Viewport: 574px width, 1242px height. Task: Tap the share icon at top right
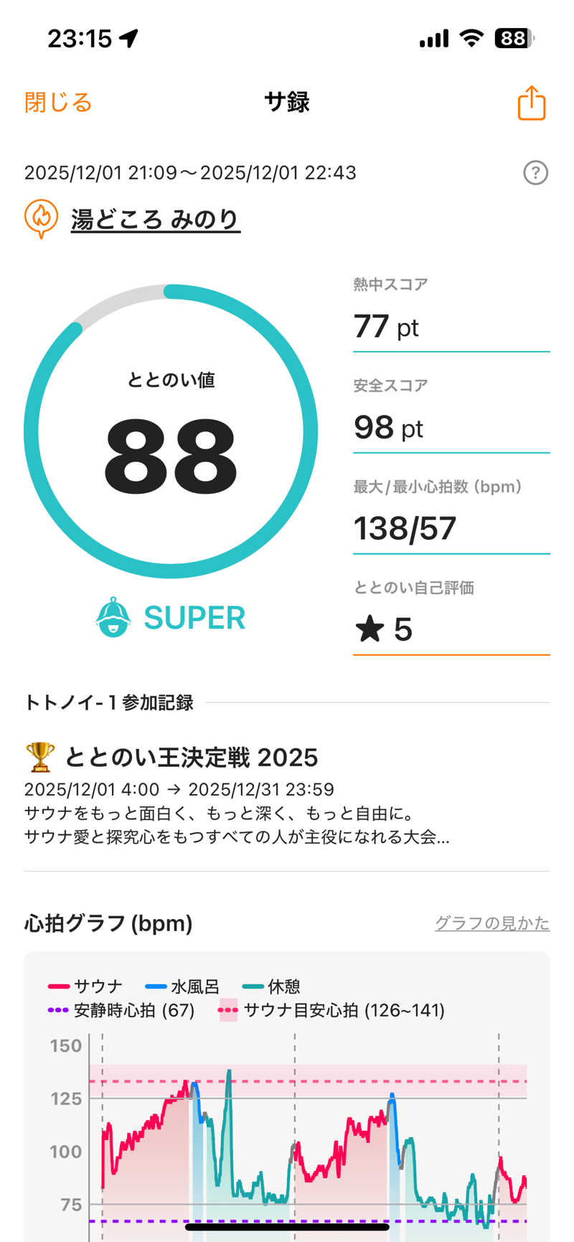[532, 103]
